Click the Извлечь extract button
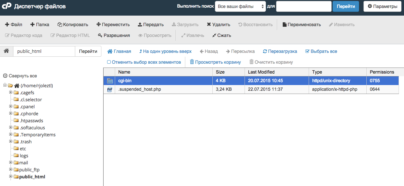The width and height of the screenshot is (404, 186). (x=193, y=35)
